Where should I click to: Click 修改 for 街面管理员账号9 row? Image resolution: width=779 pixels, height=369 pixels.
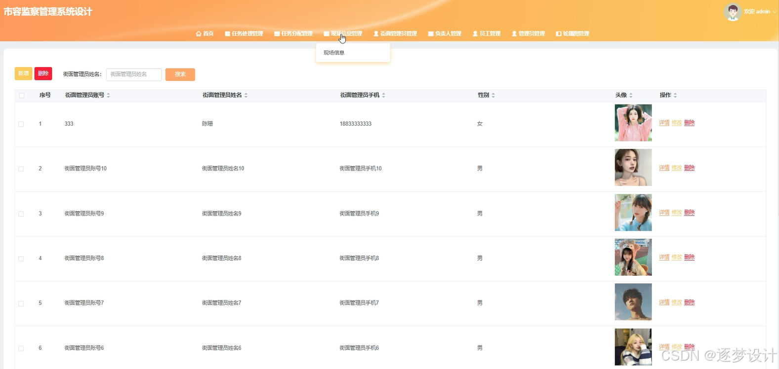click(677, 213)
